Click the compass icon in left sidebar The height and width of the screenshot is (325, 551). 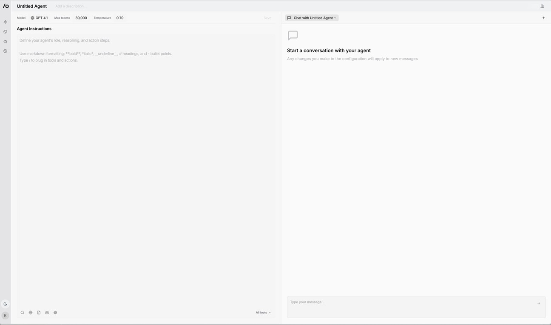tap(5, 51)
